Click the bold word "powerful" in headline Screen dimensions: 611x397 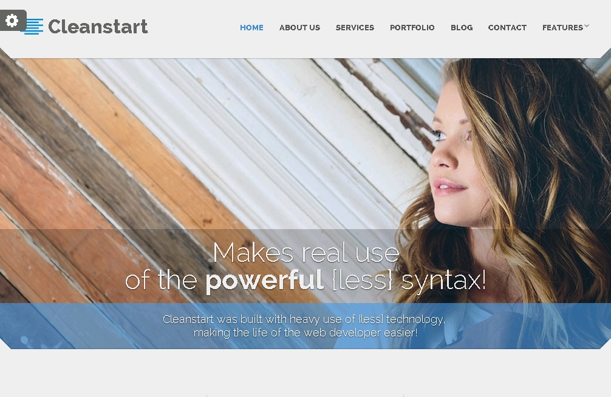point(264,281)
